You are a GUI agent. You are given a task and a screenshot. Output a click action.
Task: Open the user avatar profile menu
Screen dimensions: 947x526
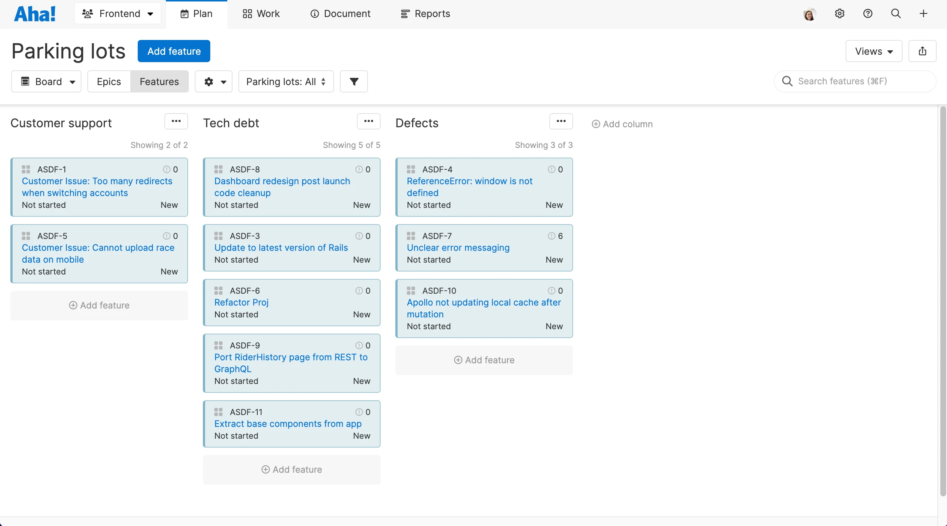(810, 14)
